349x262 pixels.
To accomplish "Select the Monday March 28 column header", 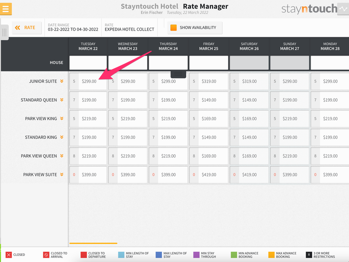I will tap(330, 46).
